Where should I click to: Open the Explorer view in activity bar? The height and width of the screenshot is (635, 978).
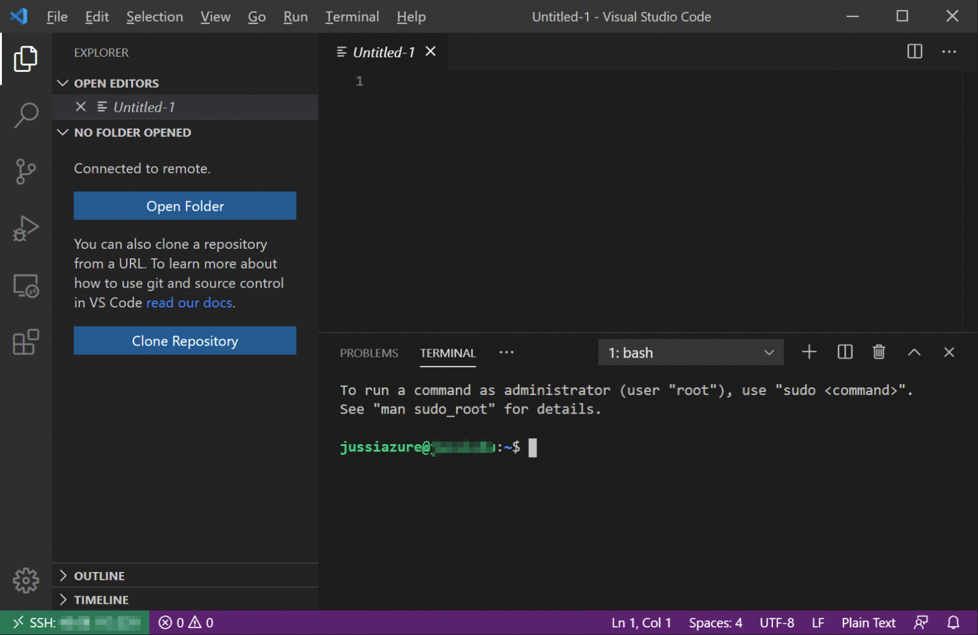pos(25,59)
